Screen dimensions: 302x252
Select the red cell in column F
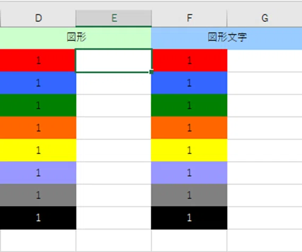coord(189,61)
